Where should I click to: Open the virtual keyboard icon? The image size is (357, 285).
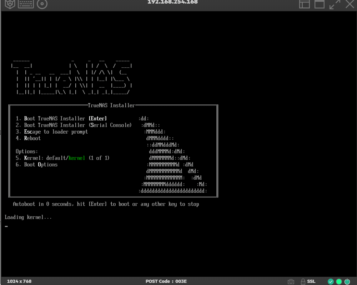pos(26,4)
